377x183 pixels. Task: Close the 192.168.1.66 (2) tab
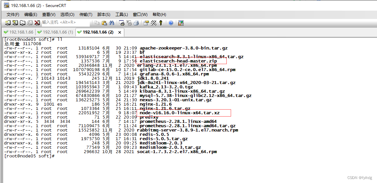click(x=119, y=32)
